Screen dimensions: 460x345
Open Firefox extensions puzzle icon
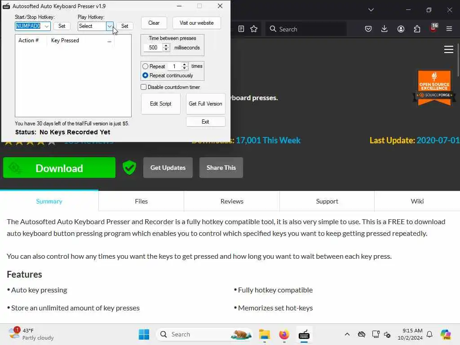point(417,29)
